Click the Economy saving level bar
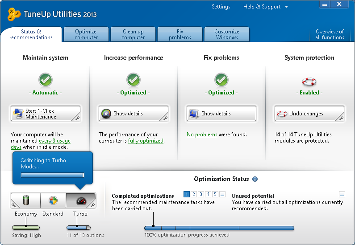The width and height of the screenshot is (355, 245). click(x=26, y=227)
